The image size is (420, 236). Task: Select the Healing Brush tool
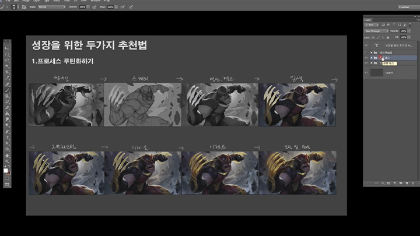click(x=7, y=84)
